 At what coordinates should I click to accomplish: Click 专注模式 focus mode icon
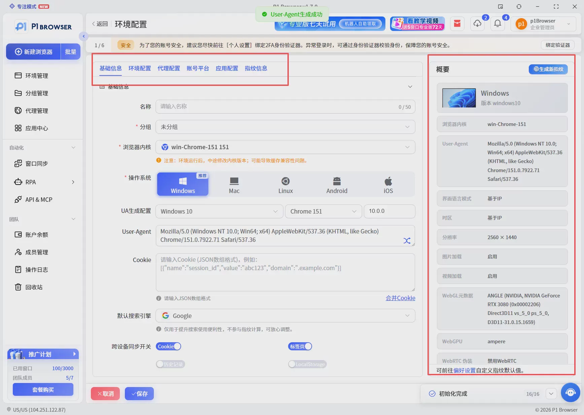tap(12, 6)
